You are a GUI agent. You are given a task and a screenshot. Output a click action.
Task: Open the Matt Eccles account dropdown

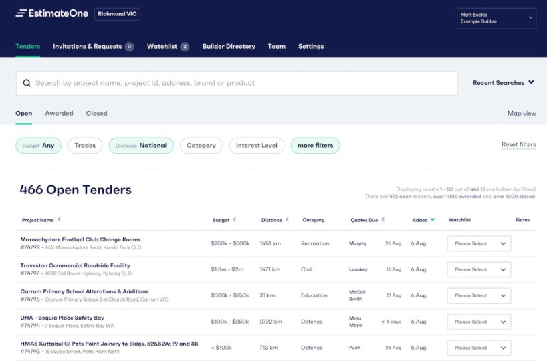pyautogui.click(x=497, y=18)
